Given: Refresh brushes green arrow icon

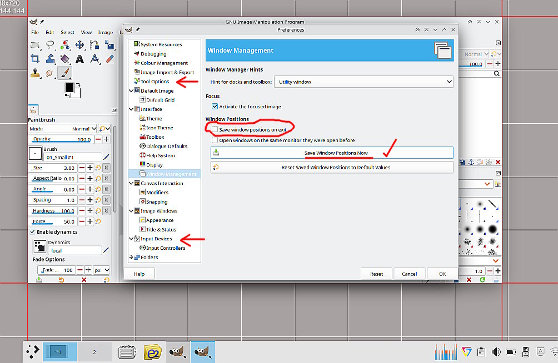Looking at the screenshot, I should (482, 280).
